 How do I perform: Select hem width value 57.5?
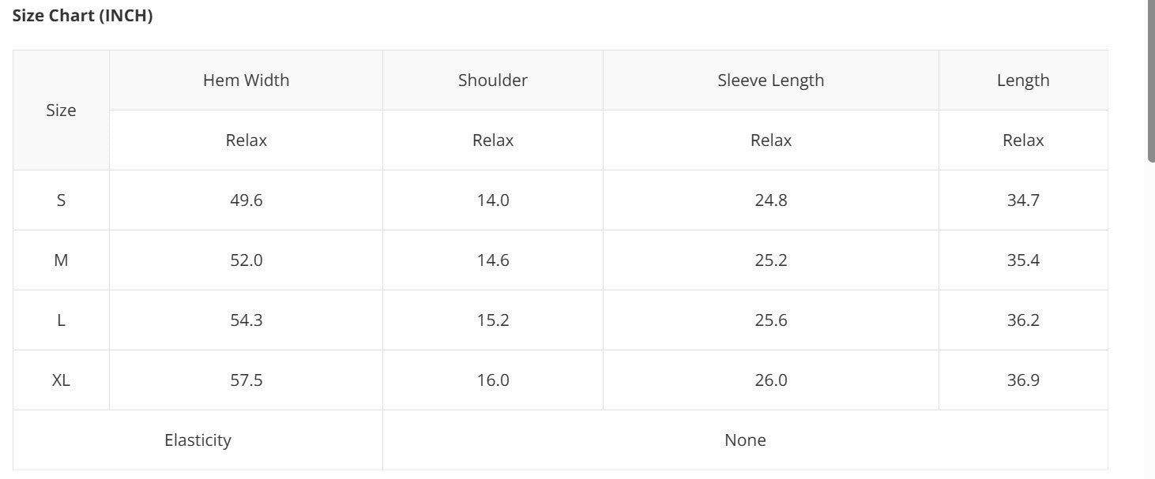(x=246, y=380)
